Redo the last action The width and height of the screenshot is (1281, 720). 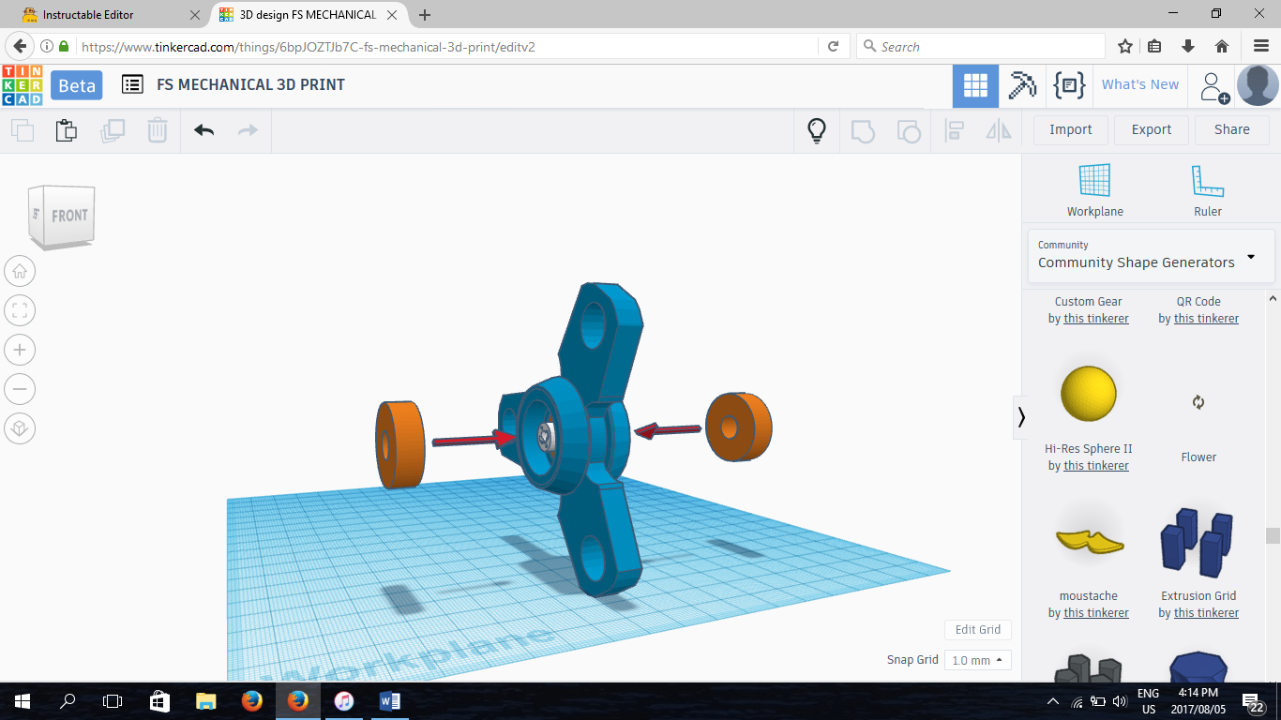pyautogui.click(x=248, y=130)
